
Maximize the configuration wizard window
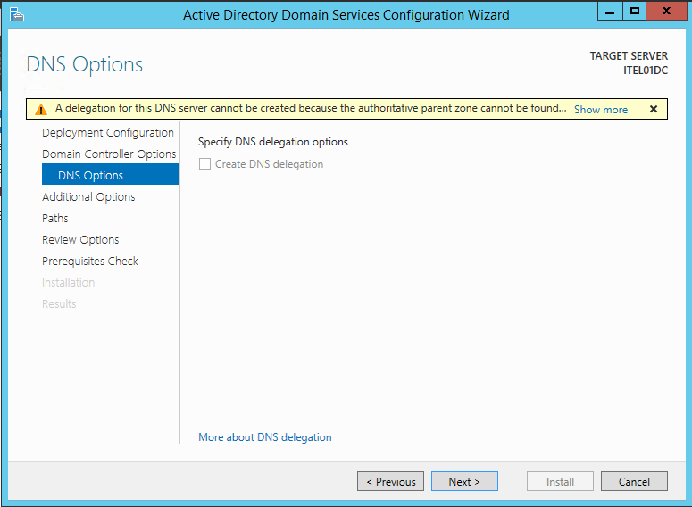[635, 12]
